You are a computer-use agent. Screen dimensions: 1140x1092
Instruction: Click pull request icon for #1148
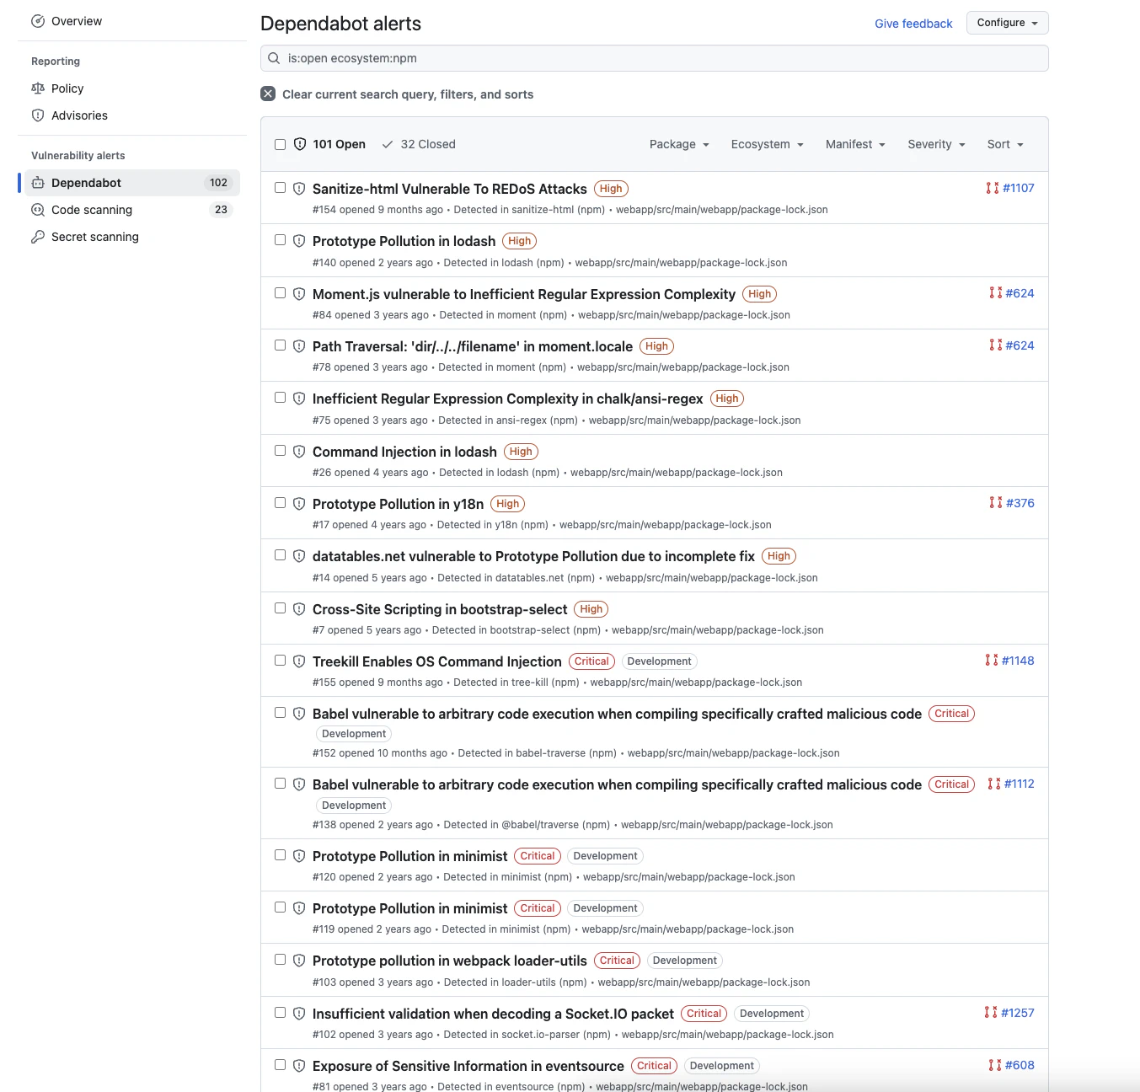(992, 661)
